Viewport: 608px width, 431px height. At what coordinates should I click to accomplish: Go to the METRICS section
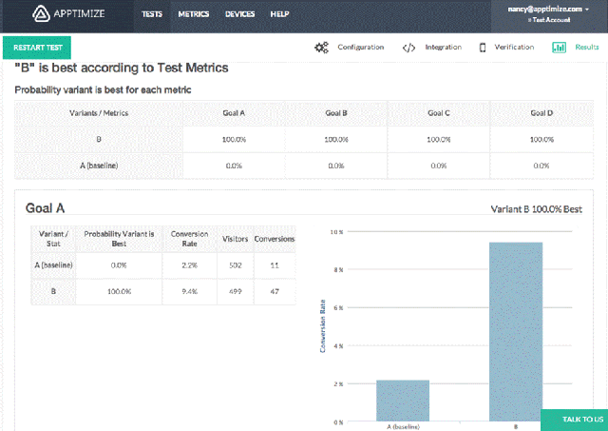pyautogui.click(x=193, y=14)
